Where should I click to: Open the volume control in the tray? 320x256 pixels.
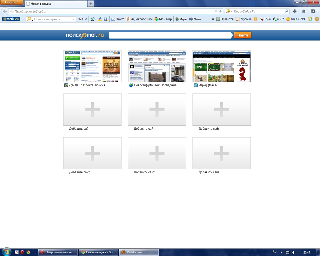[x=294, y=252]
